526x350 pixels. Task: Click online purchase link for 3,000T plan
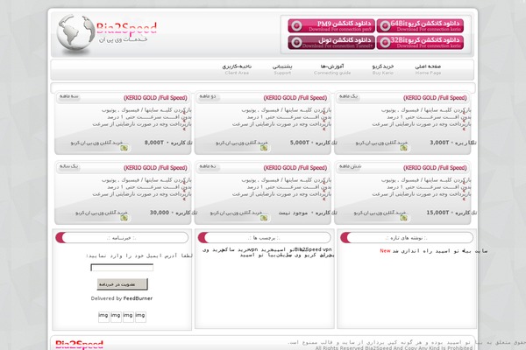coord(381,143)
